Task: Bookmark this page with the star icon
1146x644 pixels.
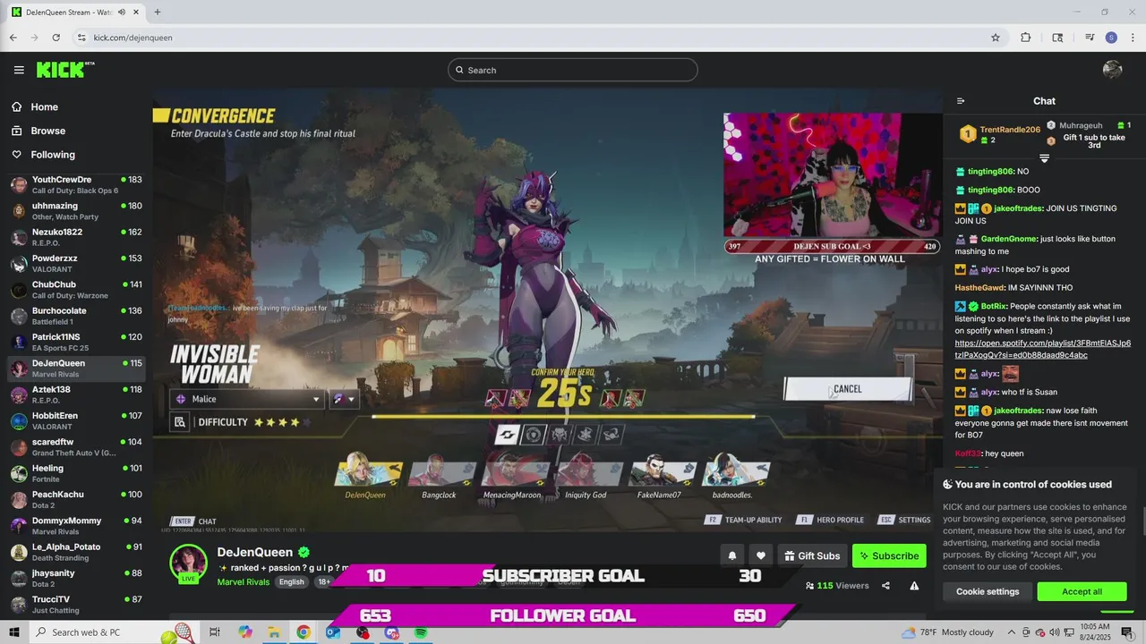Action: [x=995, y=38]
